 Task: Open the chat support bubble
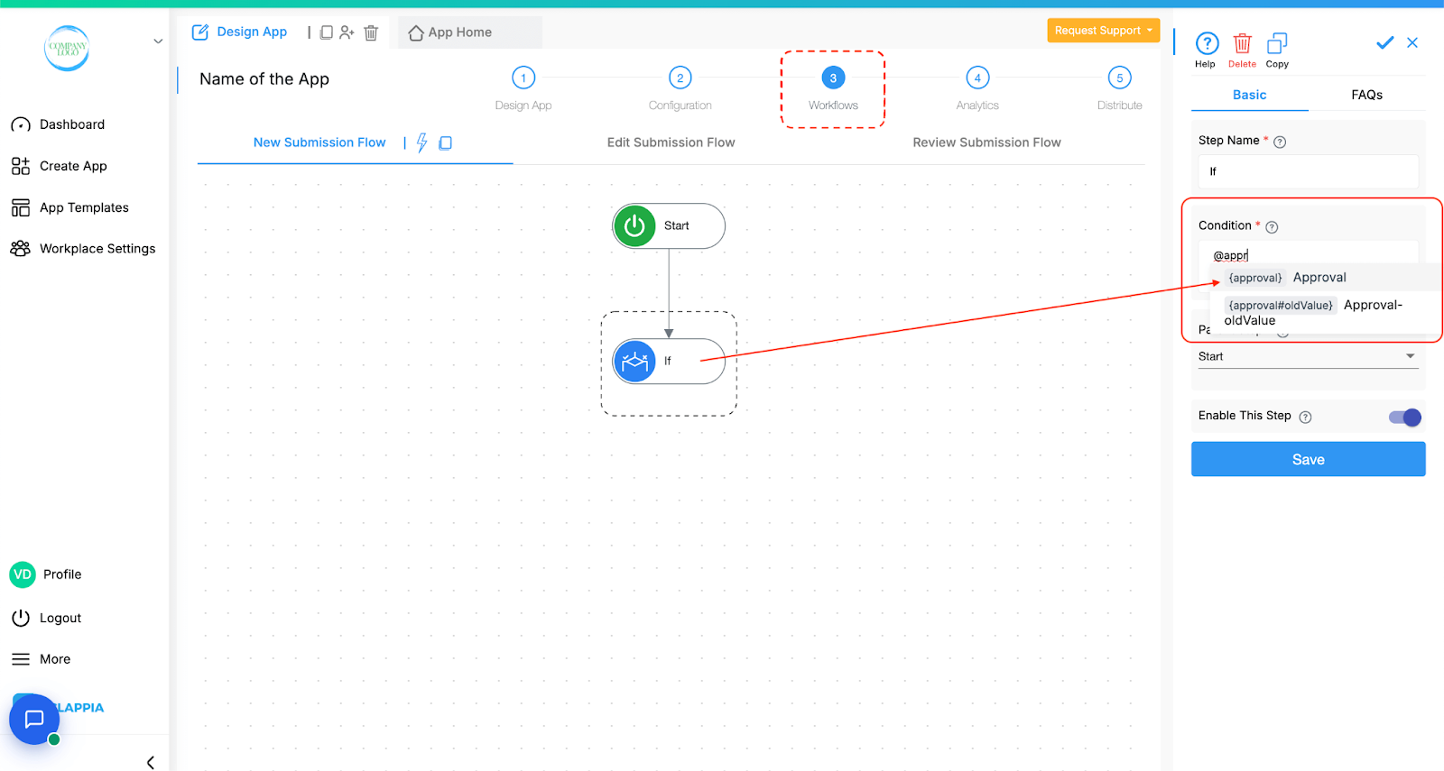click(x=34, y=719)
